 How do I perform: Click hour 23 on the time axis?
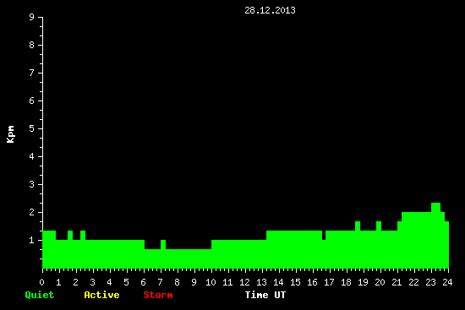coord(430,282)
